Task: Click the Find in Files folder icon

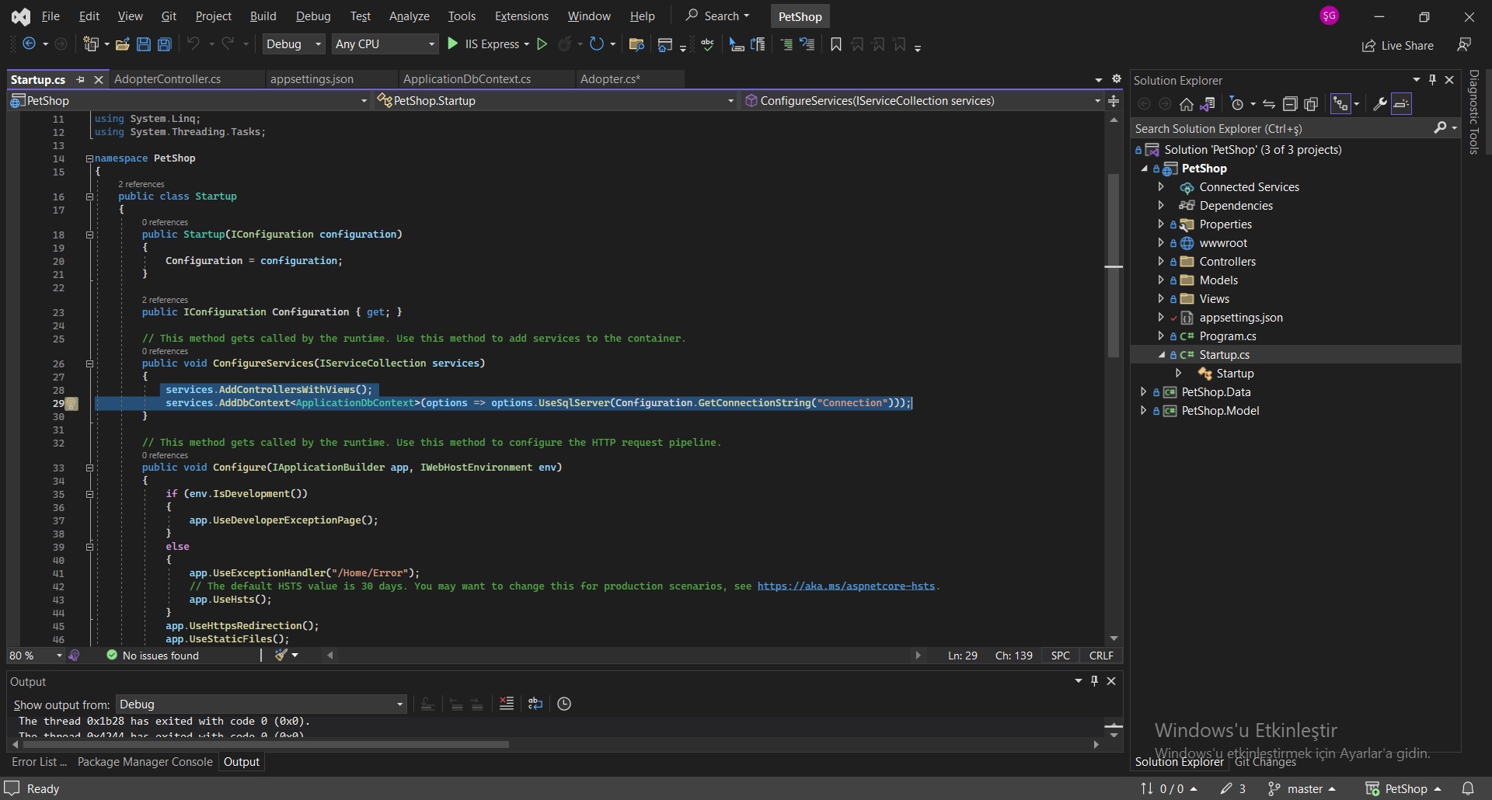Action: pos(636,44)
